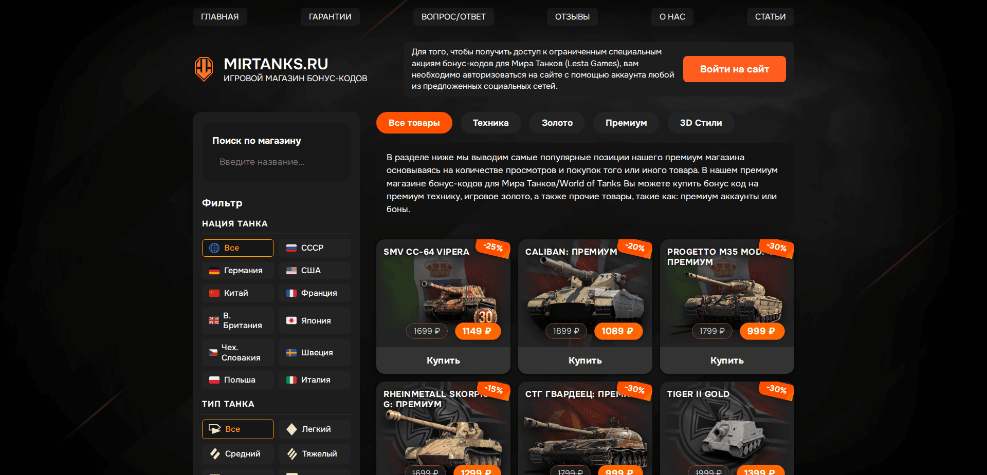987x475 pixels.
Task: Filter tank type by Средний
Action: click(x=238, y=454)
